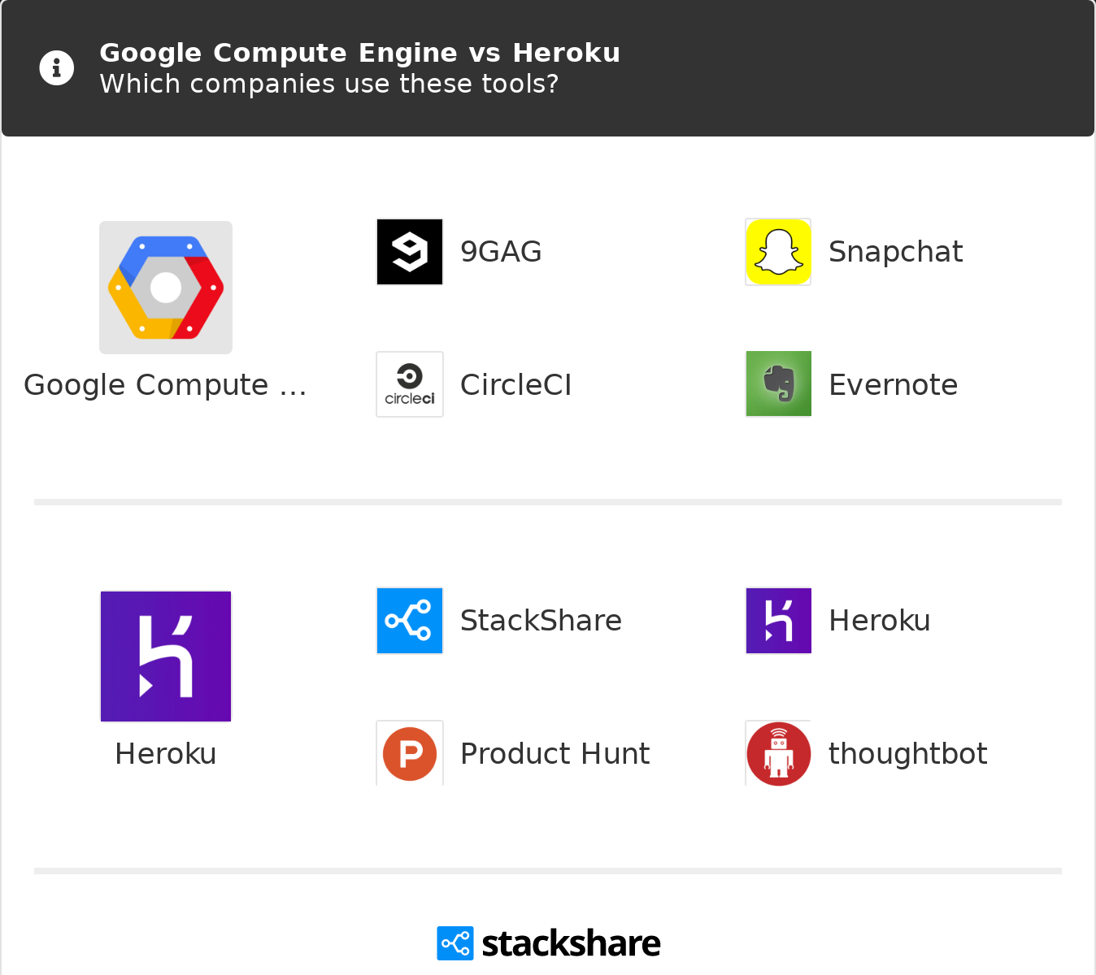Open the 9GAG company name link
1096x975 pixels.
click(x=501, y=252)
